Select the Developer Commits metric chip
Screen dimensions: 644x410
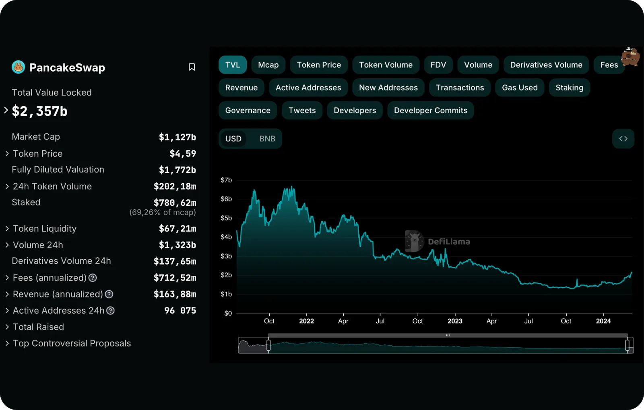pyautogui.click(x=431, y=111)
